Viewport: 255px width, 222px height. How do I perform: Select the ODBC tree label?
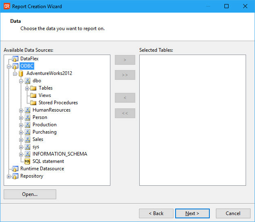pyautogui.click(x=27, y=66)
